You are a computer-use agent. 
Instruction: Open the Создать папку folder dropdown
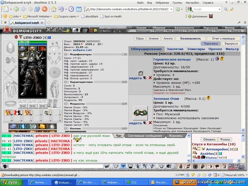point(66,16)
